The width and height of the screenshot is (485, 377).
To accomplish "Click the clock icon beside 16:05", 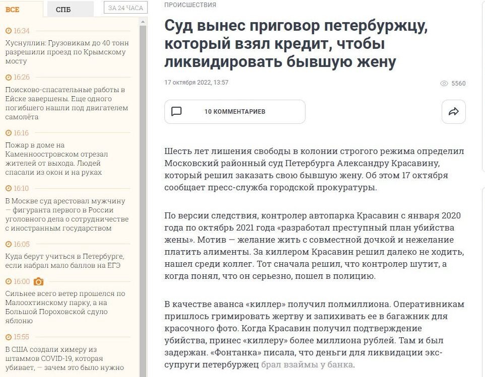I will tap(9, 245).
